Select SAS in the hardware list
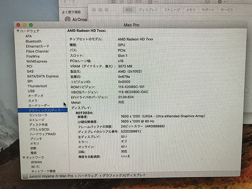252x189 pixels. tap(30, 71)
